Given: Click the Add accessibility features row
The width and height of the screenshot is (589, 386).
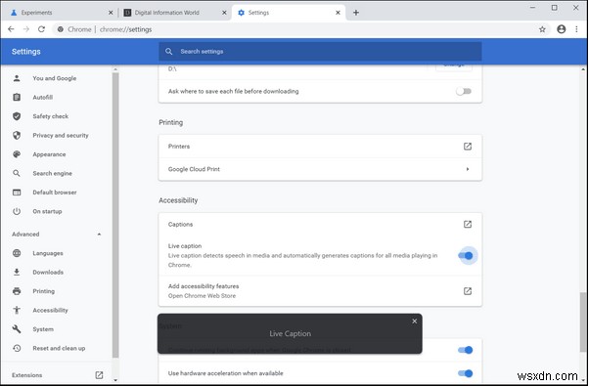Looking at the screenshot, I should (320, 290).
